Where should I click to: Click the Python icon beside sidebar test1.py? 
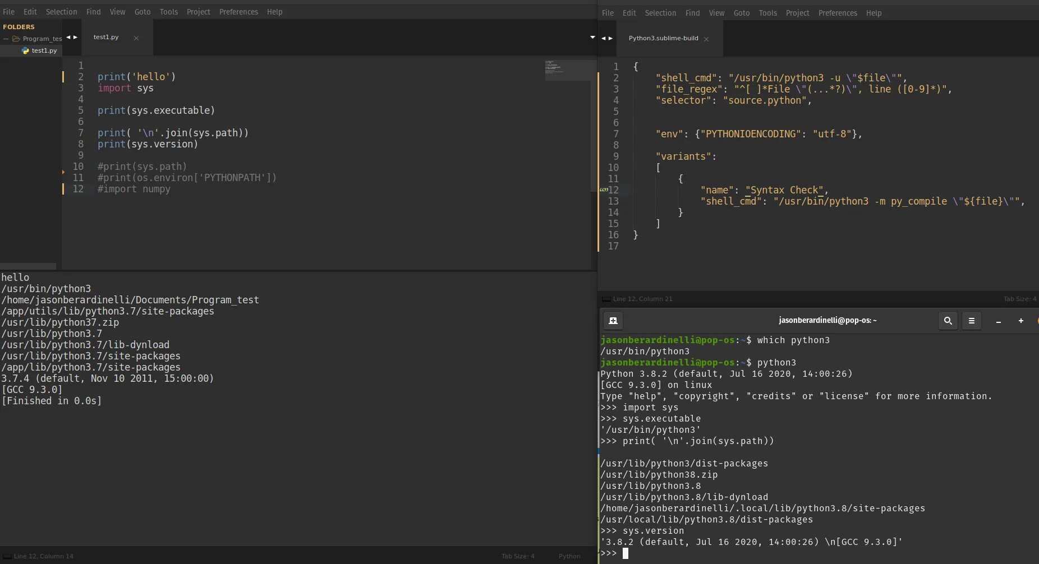(x=25, y=50)
